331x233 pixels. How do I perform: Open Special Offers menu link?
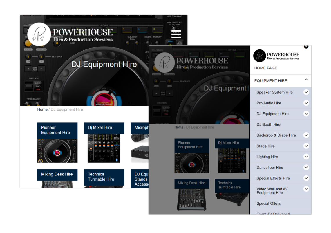click(268, 203)
